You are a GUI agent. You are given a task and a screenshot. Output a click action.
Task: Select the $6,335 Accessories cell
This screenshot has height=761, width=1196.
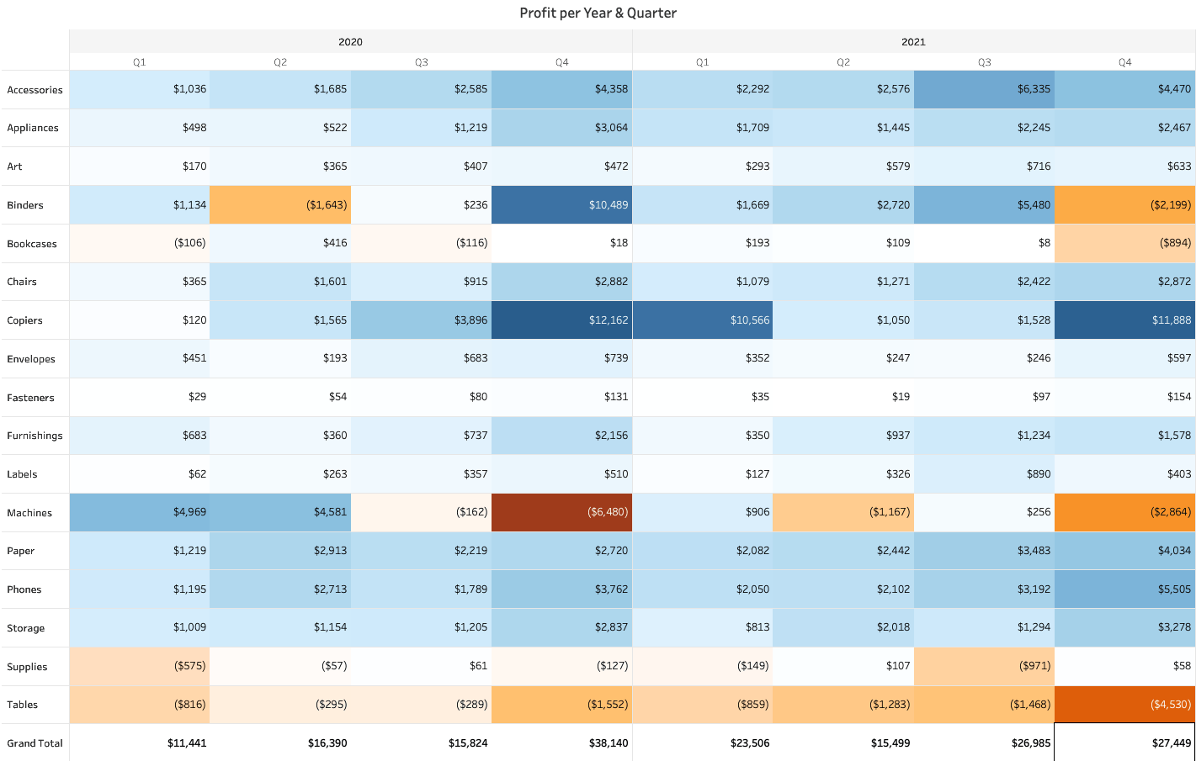point(984,89)
